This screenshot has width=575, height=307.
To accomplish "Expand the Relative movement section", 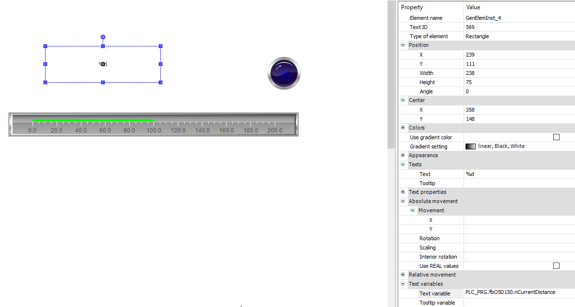I will (403, 275).
